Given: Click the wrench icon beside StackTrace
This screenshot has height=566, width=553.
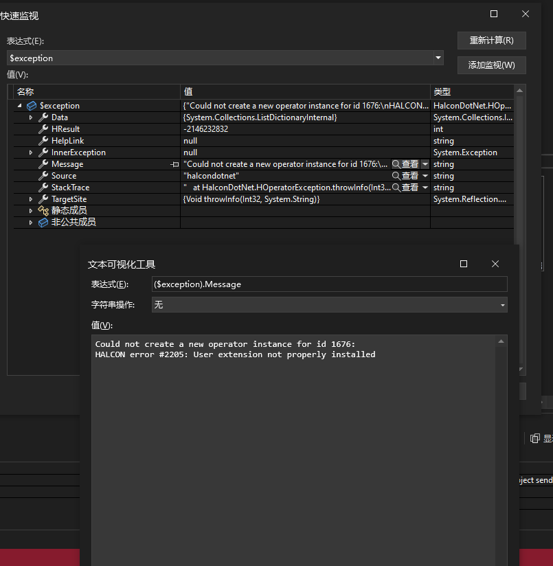Looking at the screenshot, I should coord(43,187).
